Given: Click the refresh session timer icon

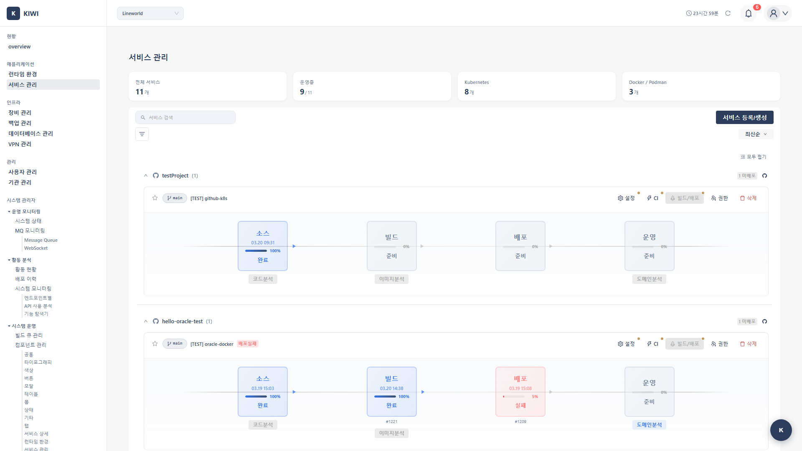Looking at the screenshot, I should click(728, 13).
